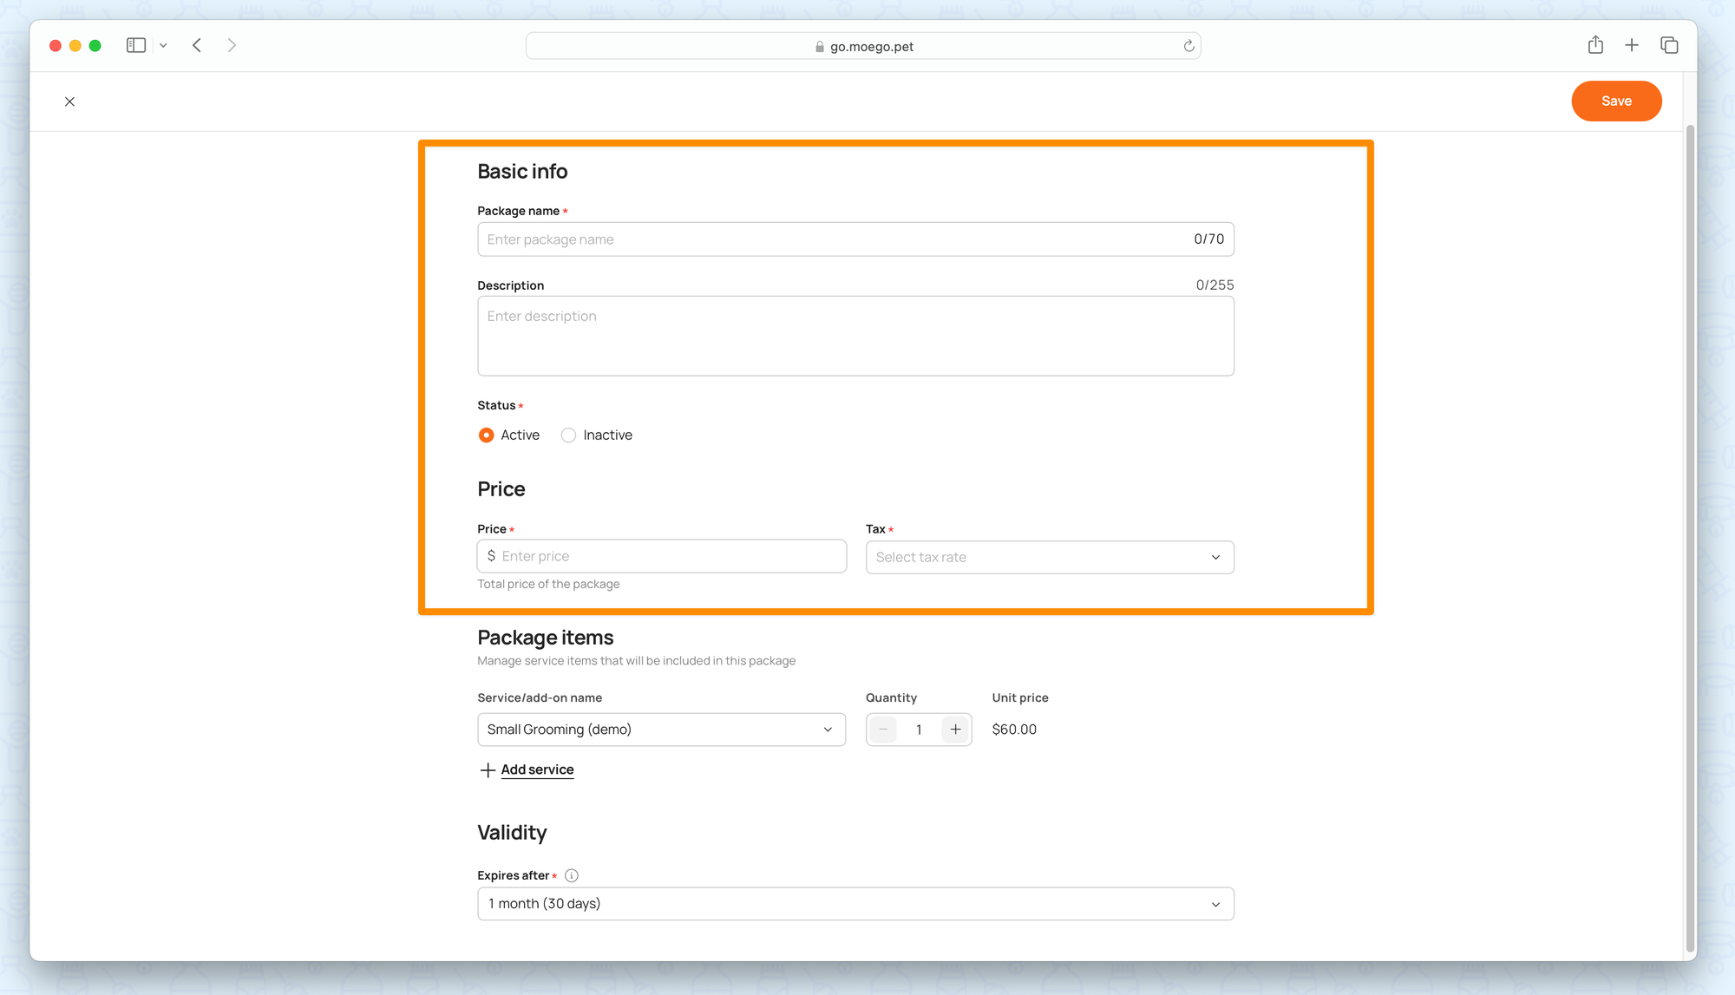Toggle the Safari sidebar icon
This screenshot has height=995, width=1735.
pos(136,45)
